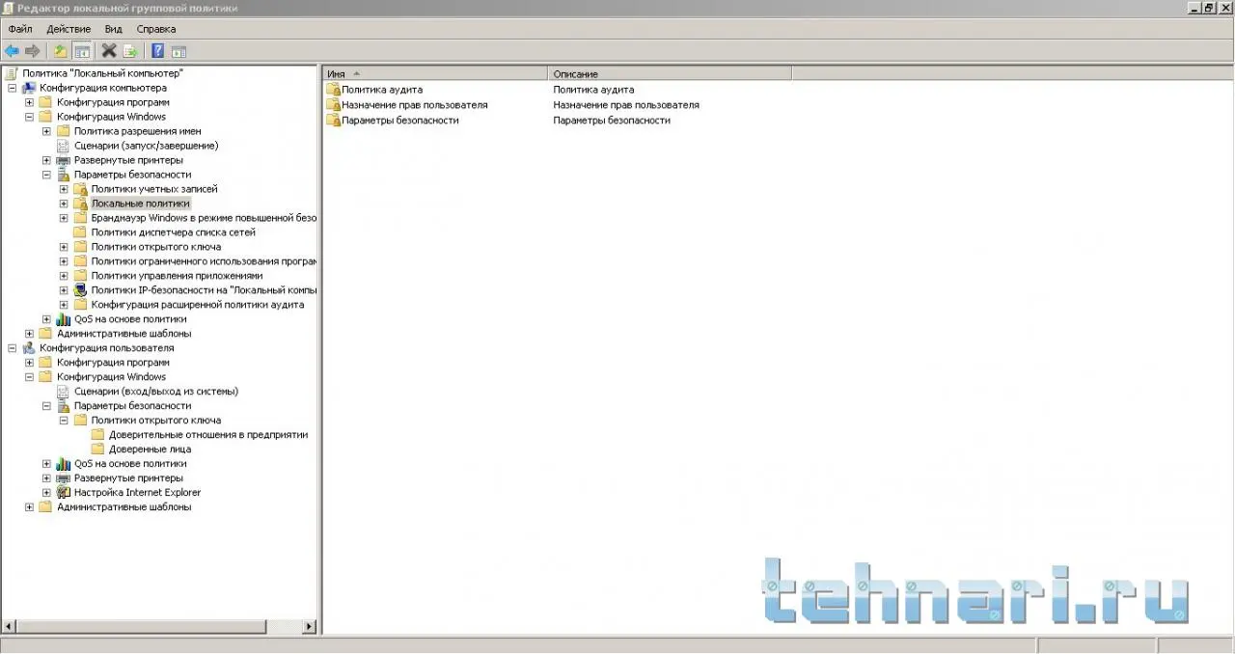1235x654 pixels.
Task: Click the "Политика аудита" folder icon in list
Action: (334, 90)
